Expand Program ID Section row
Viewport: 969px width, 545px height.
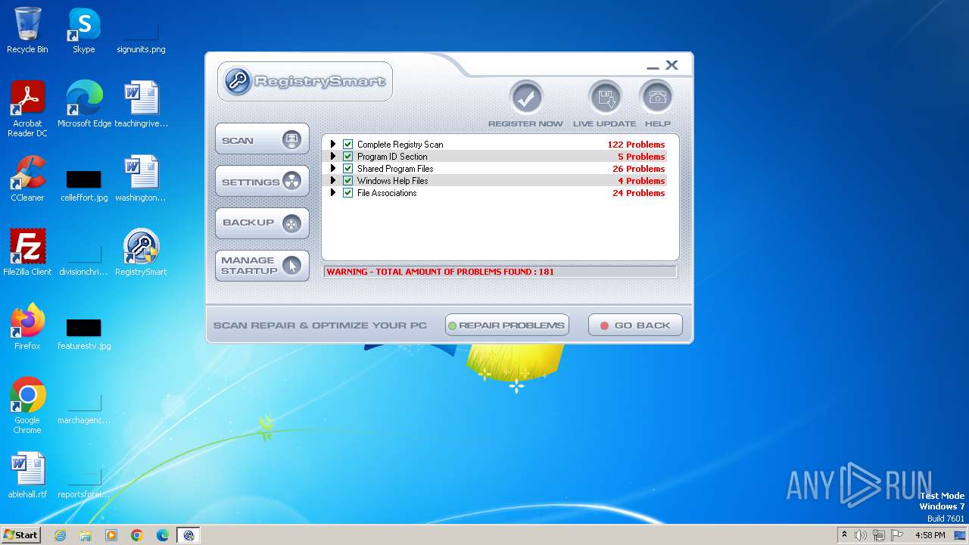[333, 156]
